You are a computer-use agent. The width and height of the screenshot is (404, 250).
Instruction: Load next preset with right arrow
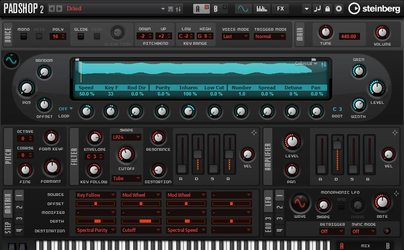pyautogui.click(x=59, y=9)
